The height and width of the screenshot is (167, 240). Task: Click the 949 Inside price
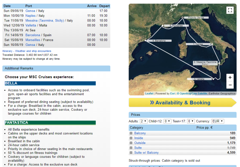232,138
